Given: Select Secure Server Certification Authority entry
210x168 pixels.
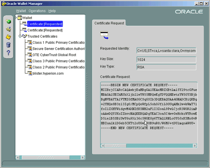Looking at the screenshot, I should (x=58, y=49).
